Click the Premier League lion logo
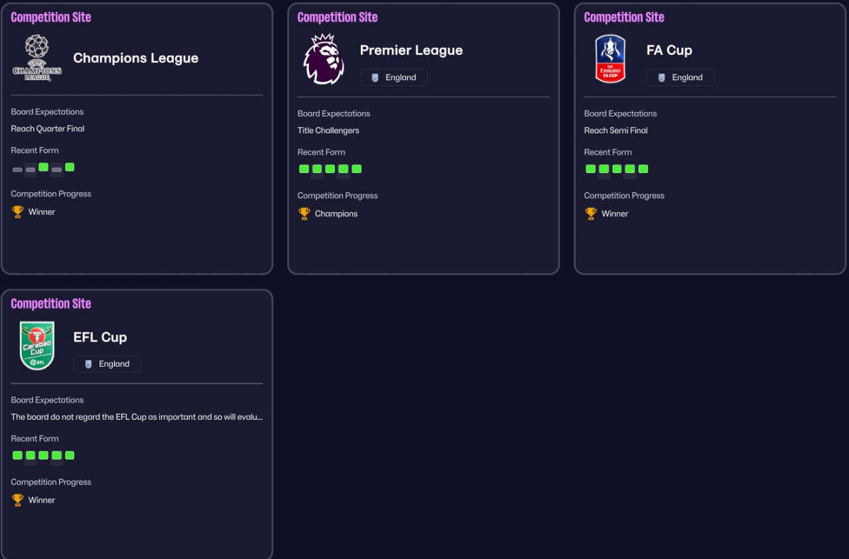849x559 pixels. click(324, 59)
